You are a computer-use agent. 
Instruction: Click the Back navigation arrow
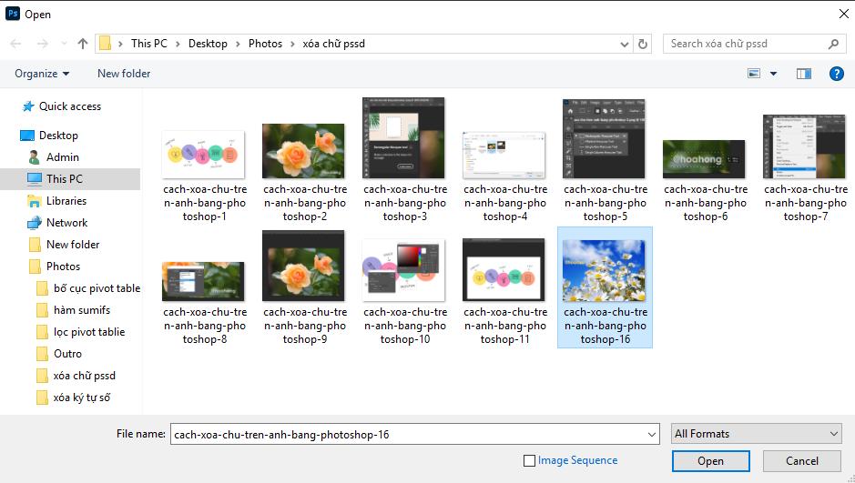(15, 44)
